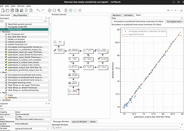This screenshot has width=184, height=131.
Task: Select the Saltelli sampling N monitor
Action: [17, 42]
